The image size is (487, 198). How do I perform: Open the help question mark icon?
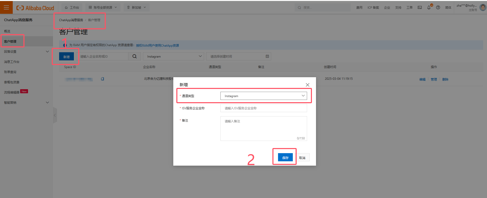[438, 7]
